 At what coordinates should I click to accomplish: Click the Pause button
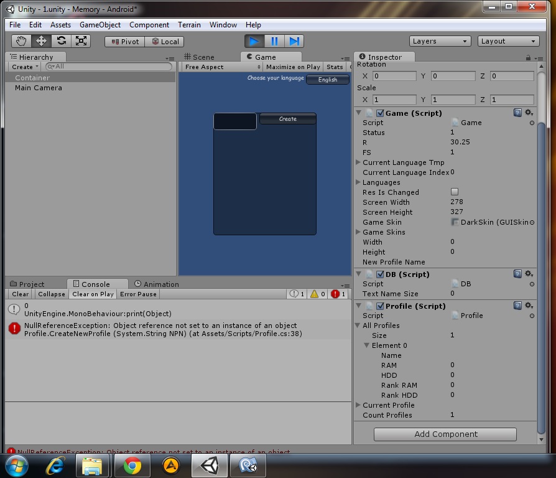pyautogui.click(x=274, y=41)
